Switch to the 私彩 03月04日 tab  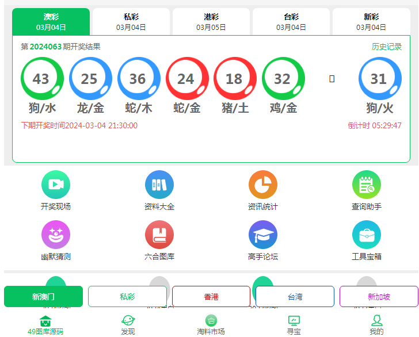[131, 22]
